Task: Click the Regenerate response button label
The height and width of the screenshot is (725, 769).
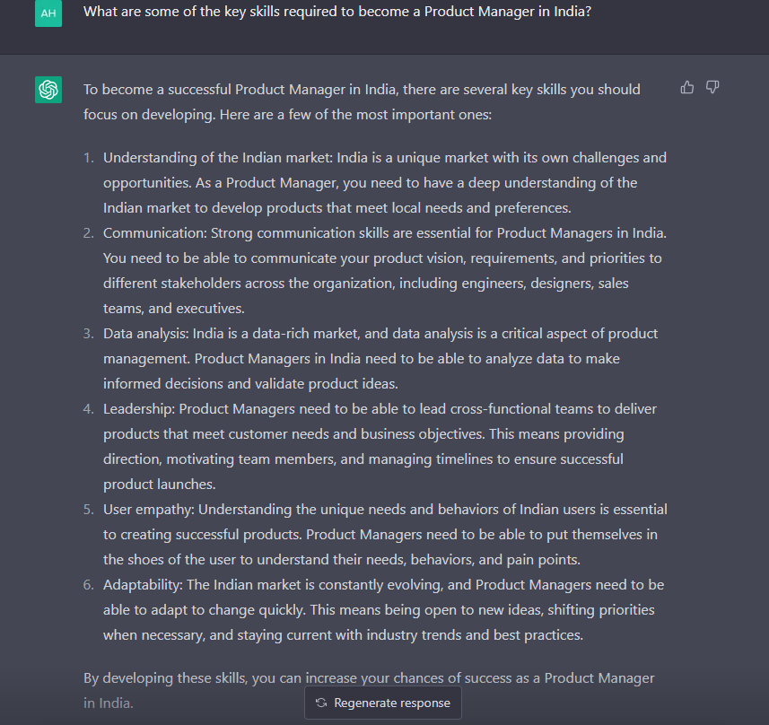Action: pos(392,703)
